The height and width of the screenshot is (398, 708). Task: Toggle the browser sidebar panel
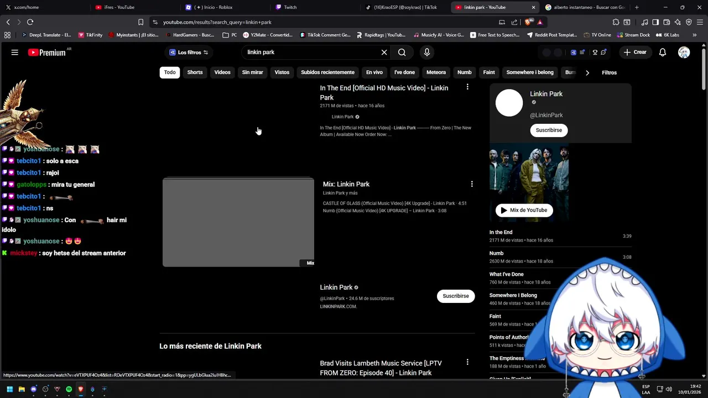(x=655, y=22)
